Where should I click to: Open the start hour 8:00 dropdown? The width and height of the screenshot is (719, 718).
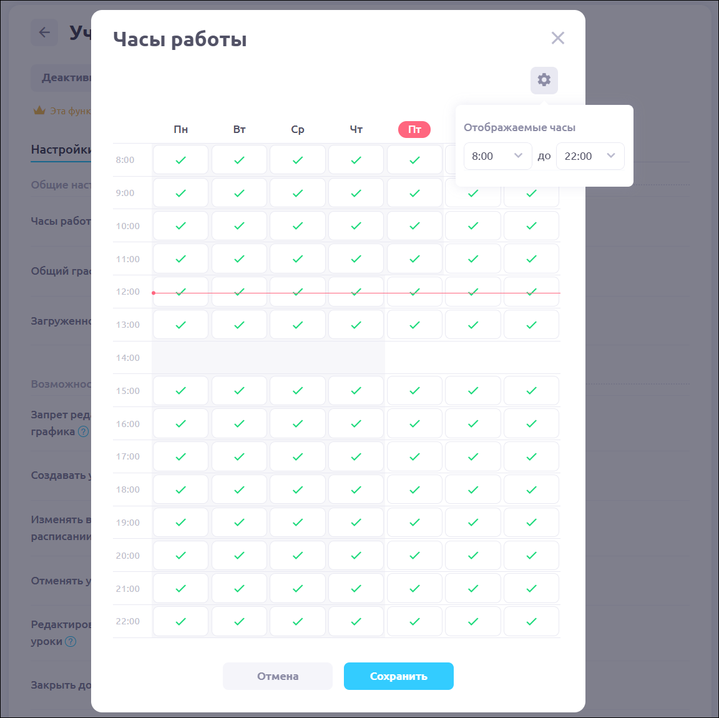point(497,156)
